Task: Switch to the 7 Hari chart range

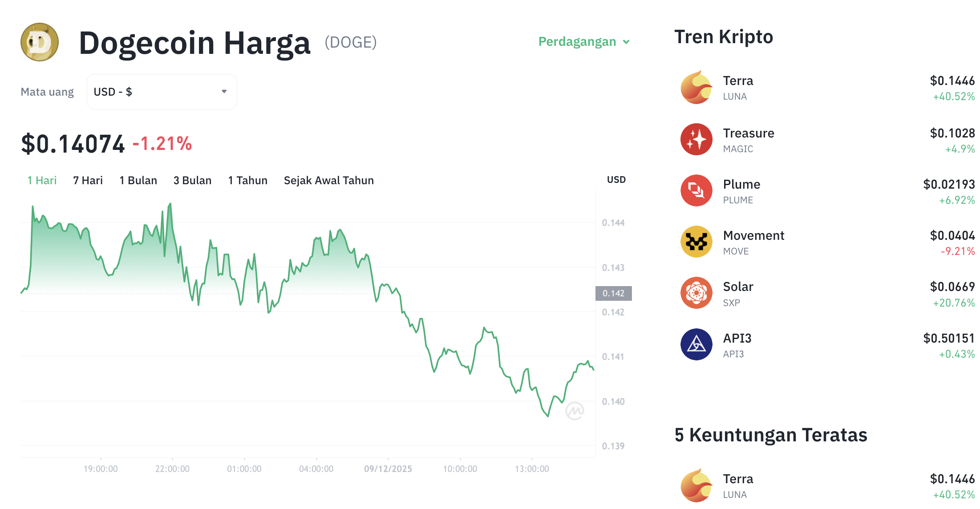Action: click(88, 180)
